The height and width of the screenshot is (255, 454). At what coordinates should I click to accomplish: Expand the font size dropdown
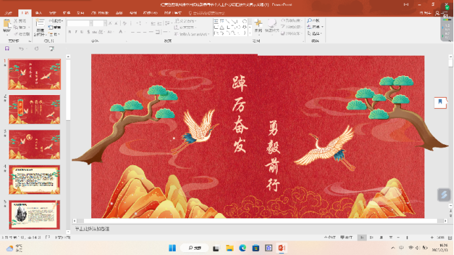[x=105, y=23]
